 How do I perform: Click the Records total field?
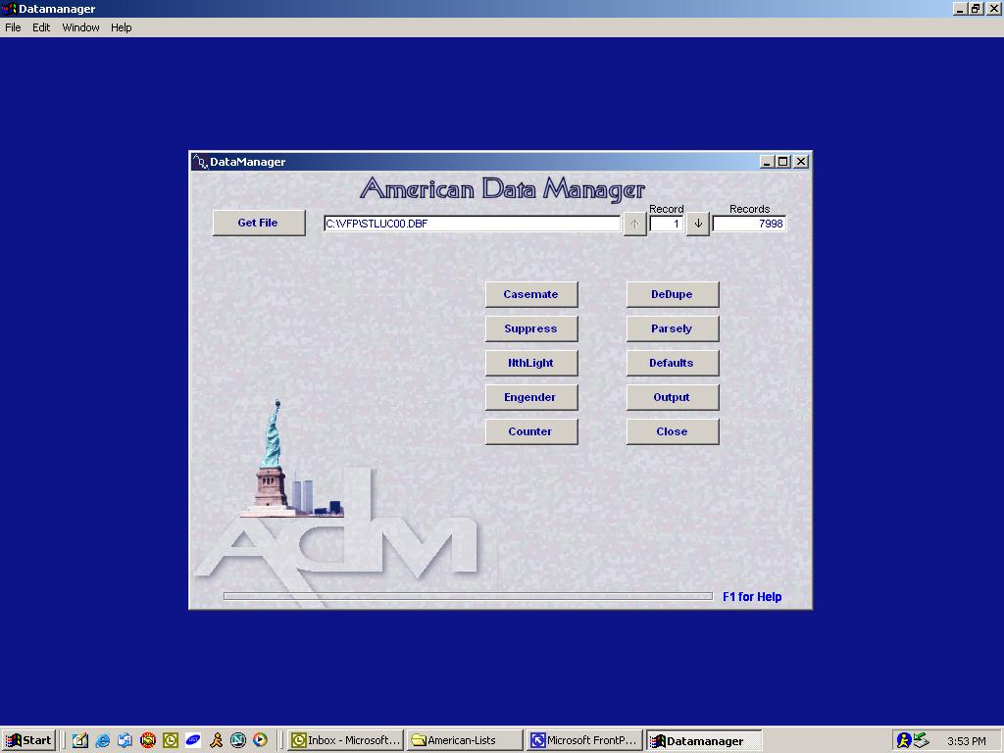point(749,224)
